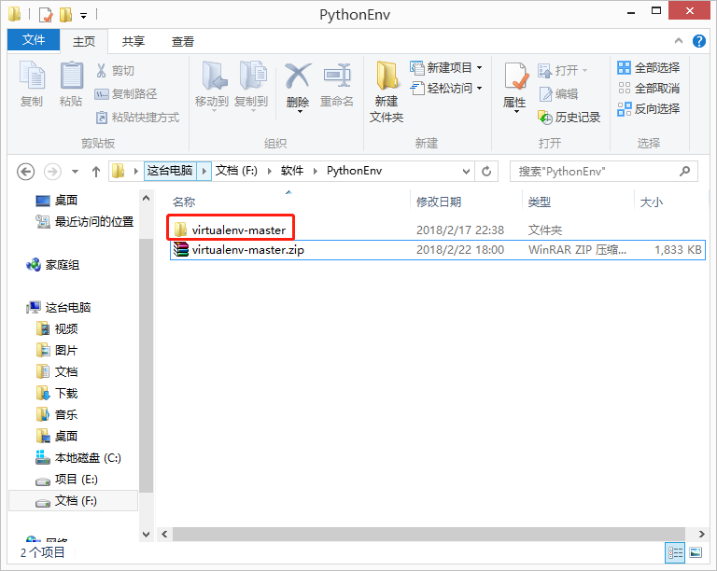This screenshot has height=571, width=717.
Task: Click the 这台电脑 breadcrumb segment
Action: pos(170,172)
